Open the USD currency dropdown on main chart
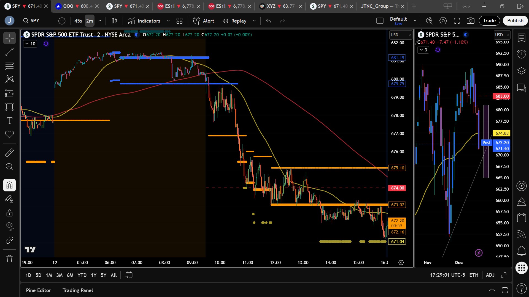Viewport: 529px width, 297px height. click(400, 35)
